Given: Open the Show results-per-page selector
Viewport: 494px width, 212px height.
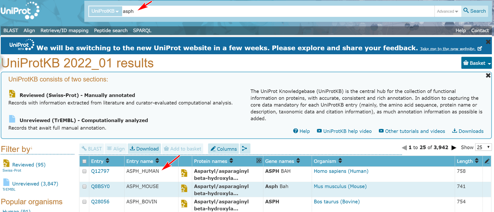Looking at the screenshot, I should (x=483, y=147).
